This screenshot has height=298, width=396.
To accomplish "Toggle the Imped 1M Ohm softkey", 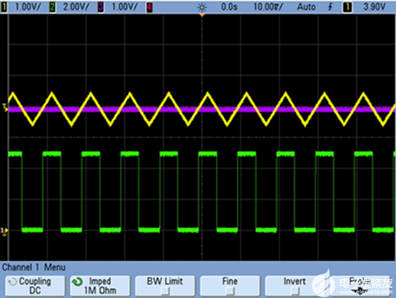I will point(100,286).
